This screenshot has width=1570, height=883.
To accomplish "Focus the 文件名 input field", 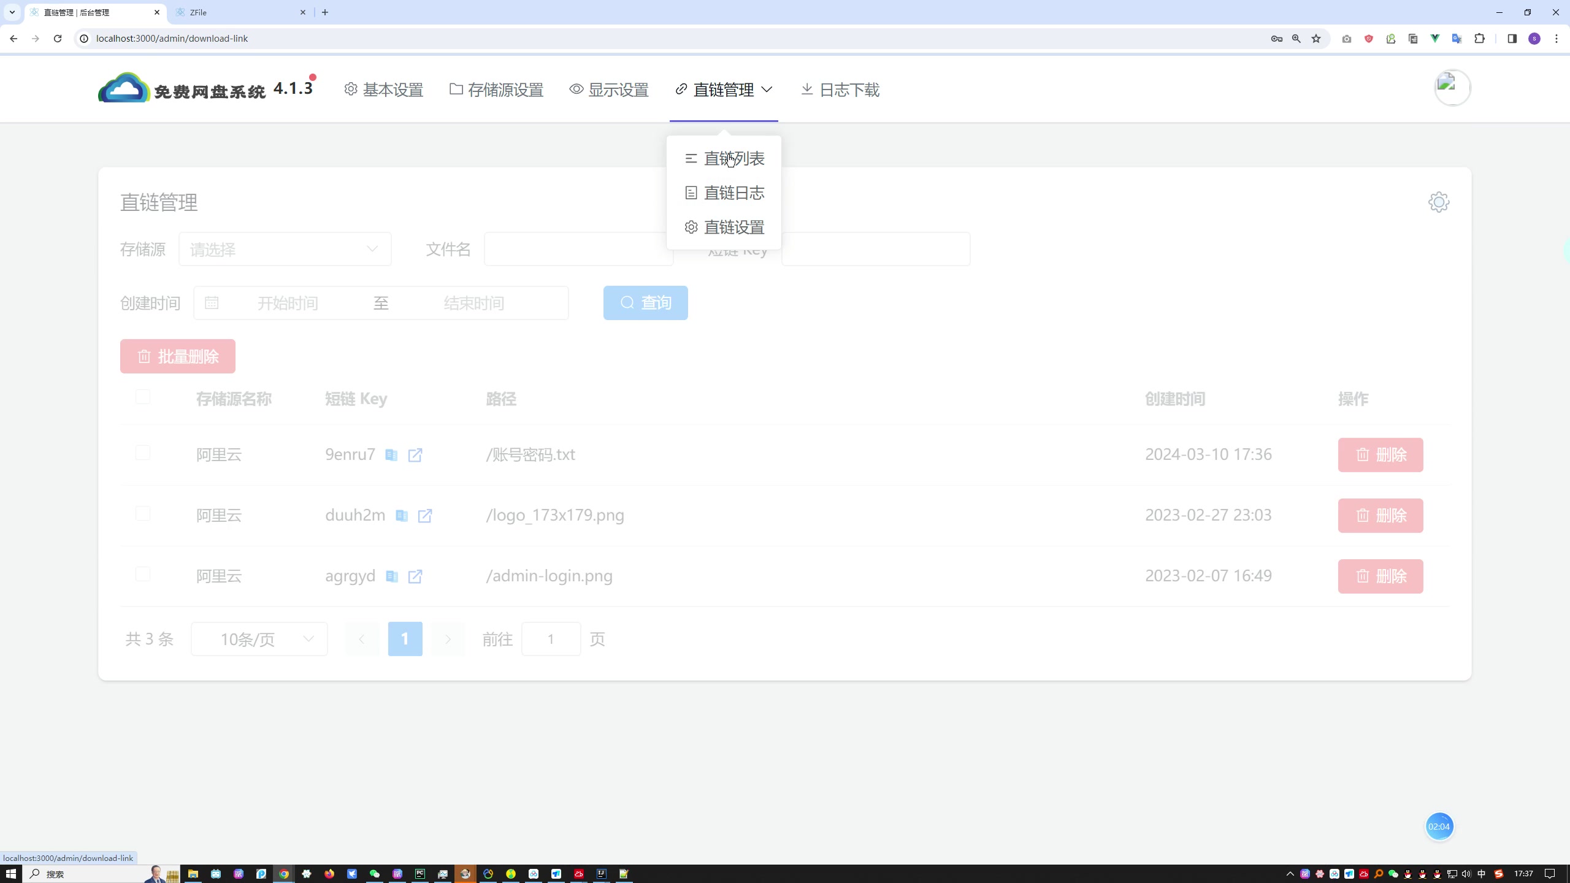I will [579, 249].
